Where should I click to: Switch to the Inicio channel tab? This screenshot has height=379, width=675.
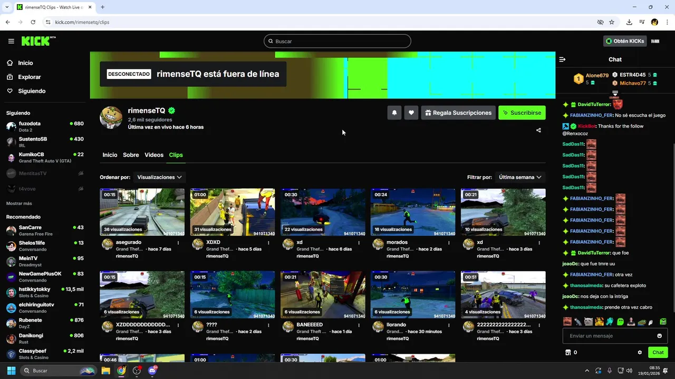point(110,155)
